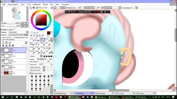Enable Прикрепление слоя checkbox
The width and height of the screenshot is (177, 99).
pos(14,37)
